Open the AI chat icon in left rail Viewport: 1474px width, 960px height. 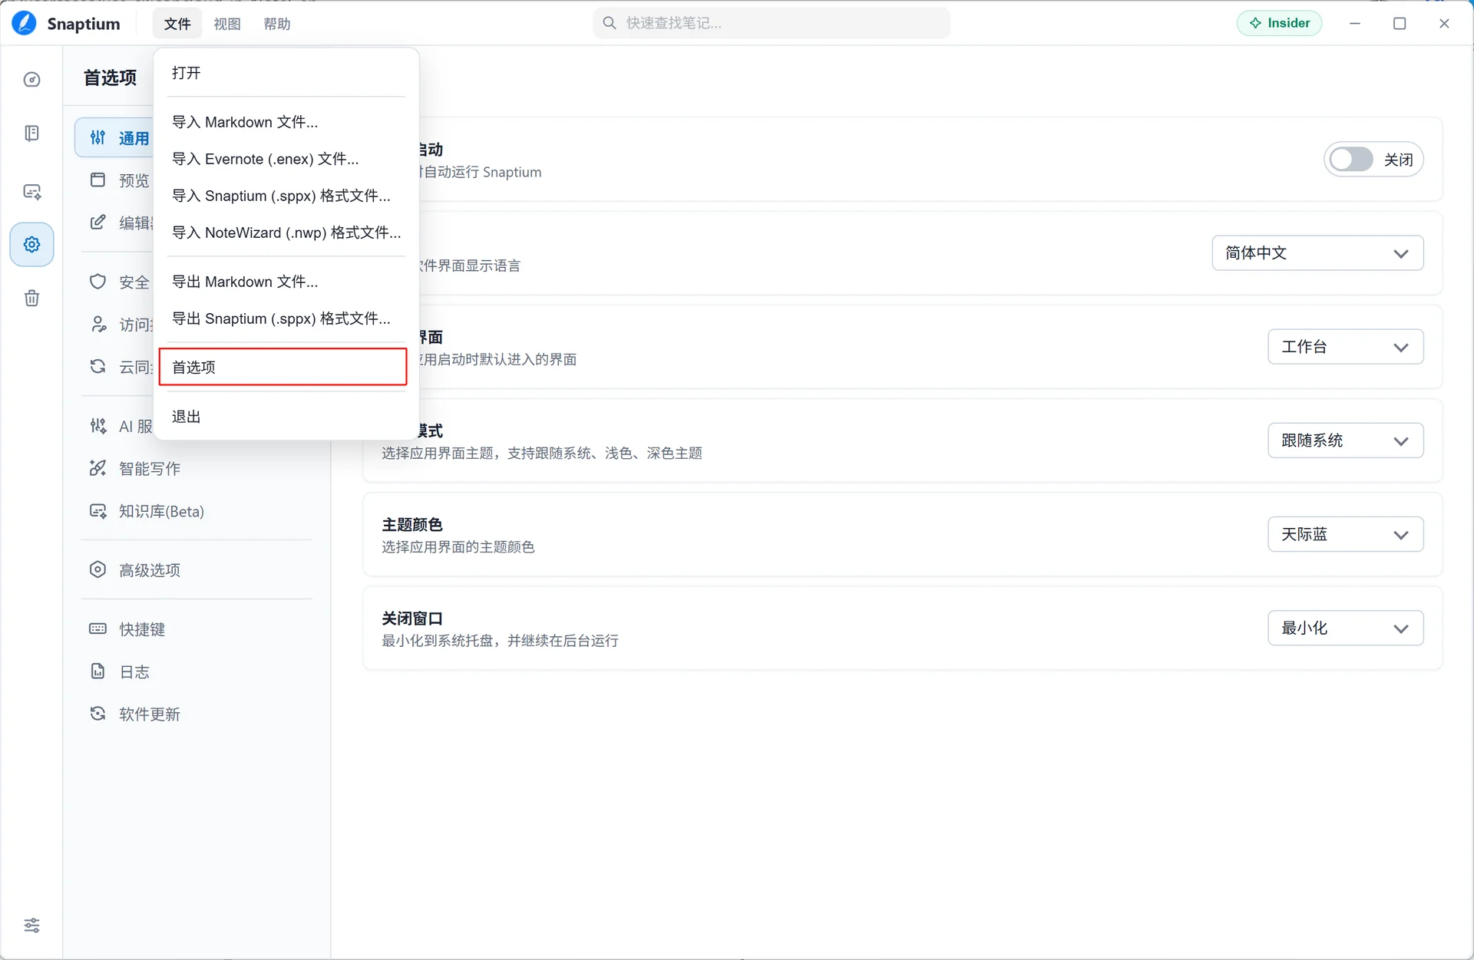tap(31, 192)
